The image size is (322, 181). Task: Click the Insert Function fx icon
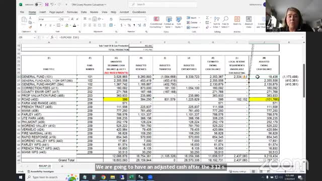(x=52, y=37)
